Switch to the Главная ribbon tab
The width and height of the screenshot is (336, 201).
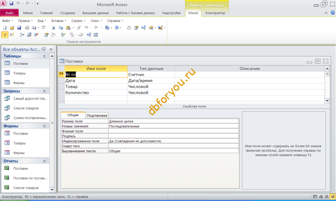pos(46,13)
